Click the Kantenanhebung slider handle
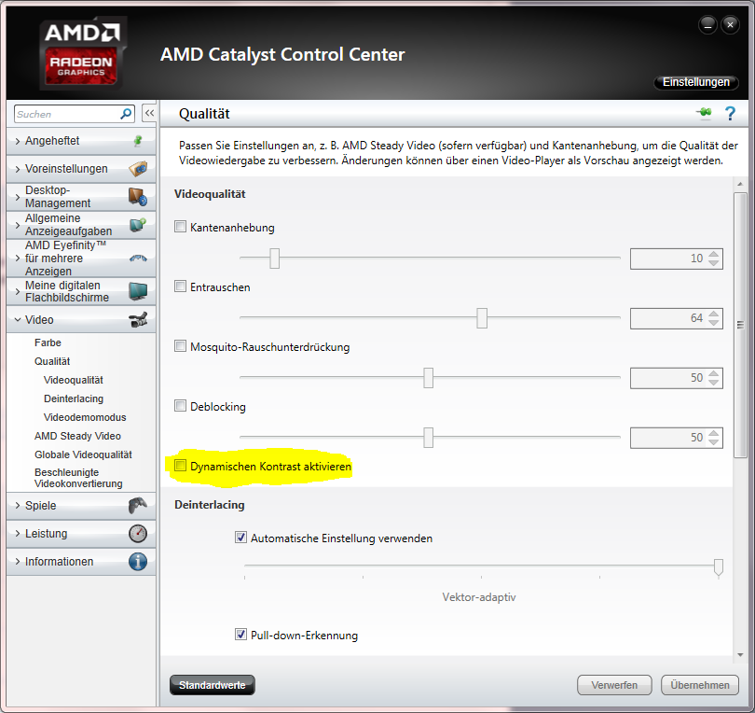This screenshot has width=755, height=713. point(274,259)
